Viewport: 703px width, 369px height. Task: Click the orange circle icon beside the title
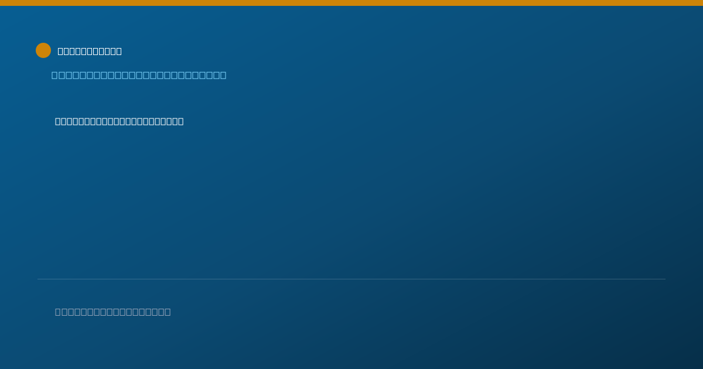(x=43, y=50)
